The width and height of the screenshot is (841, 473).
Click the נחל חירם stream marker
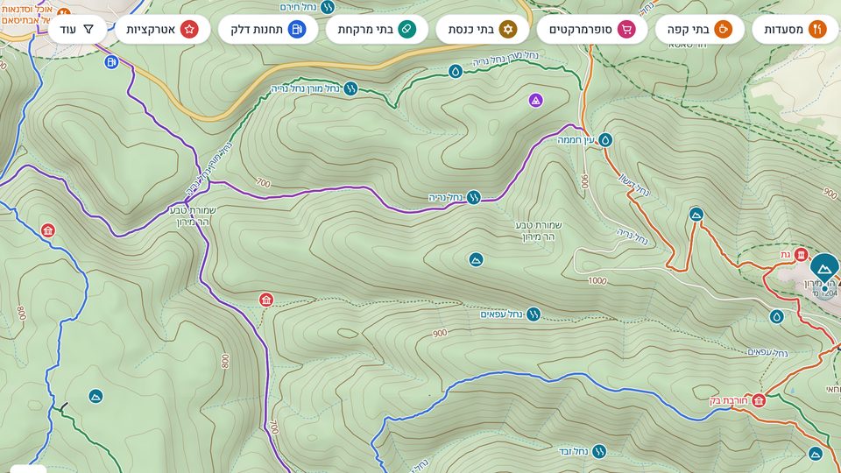point(327,8)
